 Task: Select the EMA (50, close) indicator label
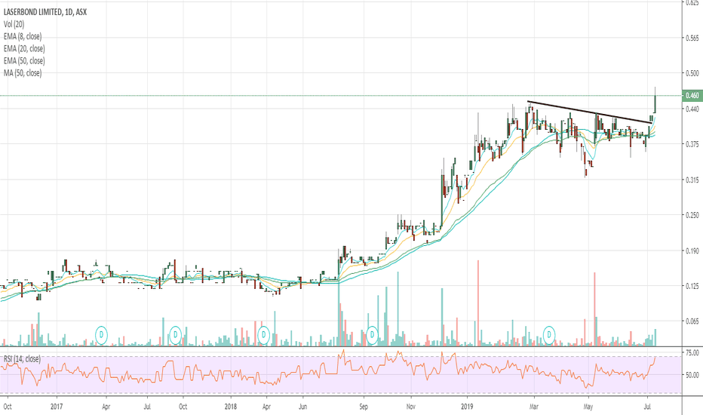[x=24, y=60]
